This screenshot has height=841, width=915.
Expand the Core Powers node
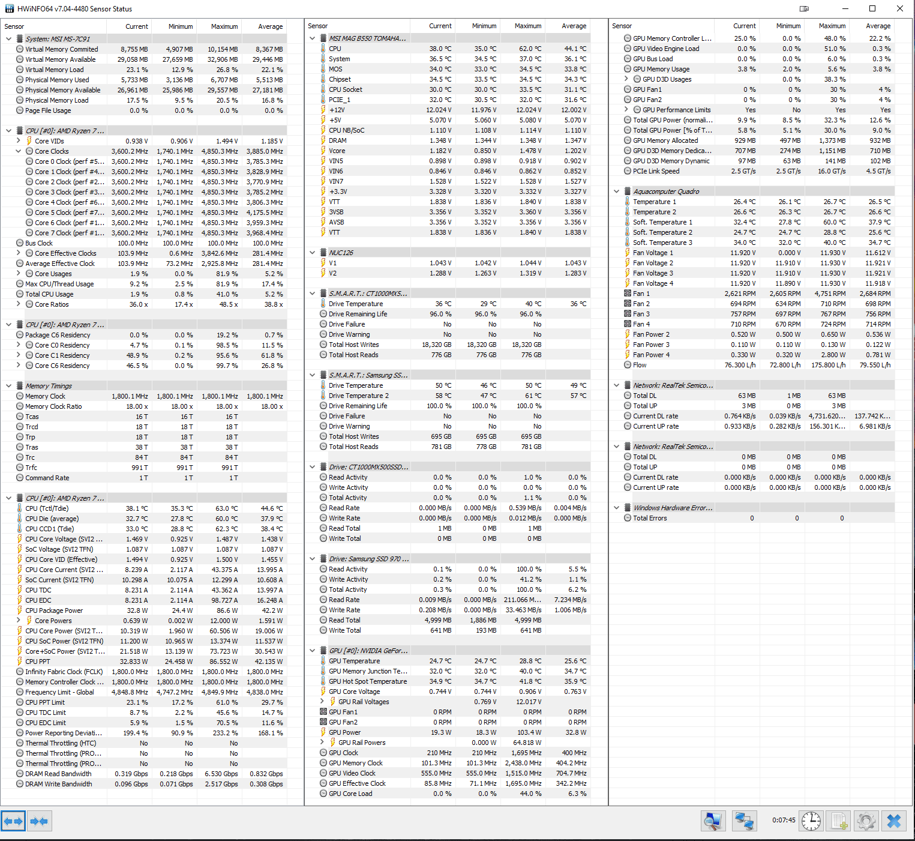coord(18,621)
